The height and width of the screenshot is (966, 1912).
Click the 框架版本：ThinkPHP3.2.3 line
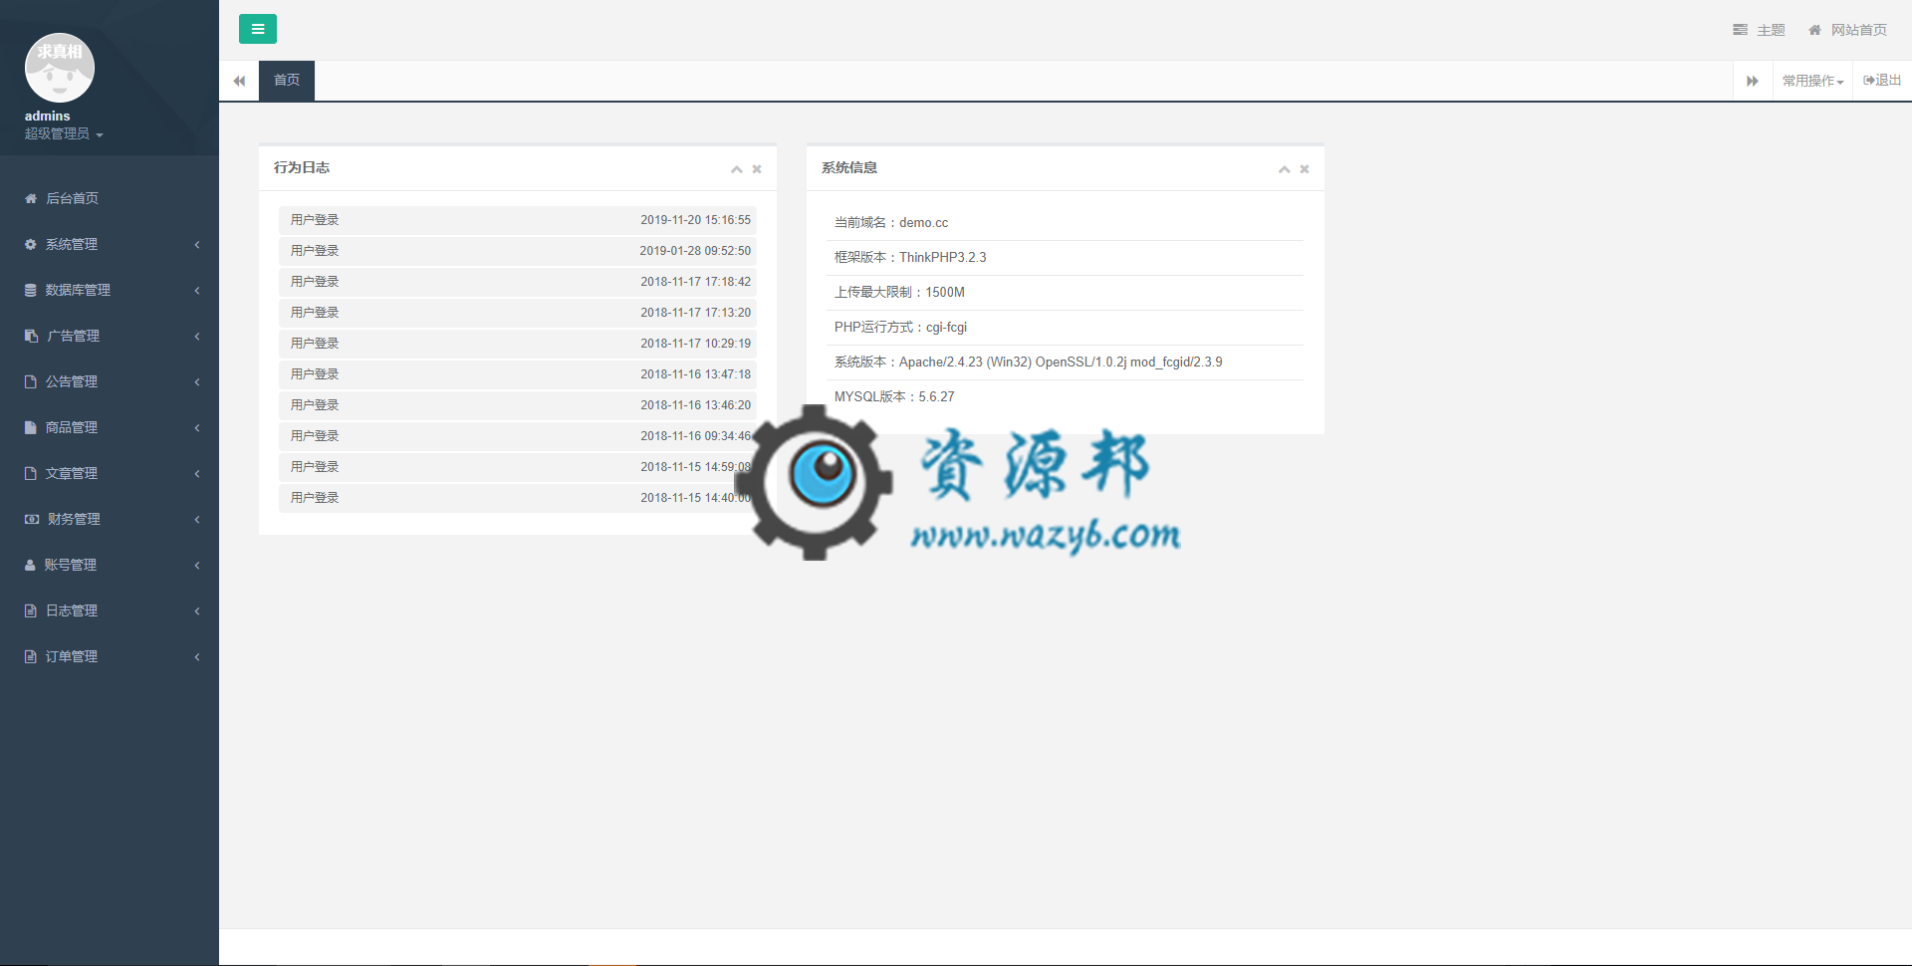[x=1065, y=258]
